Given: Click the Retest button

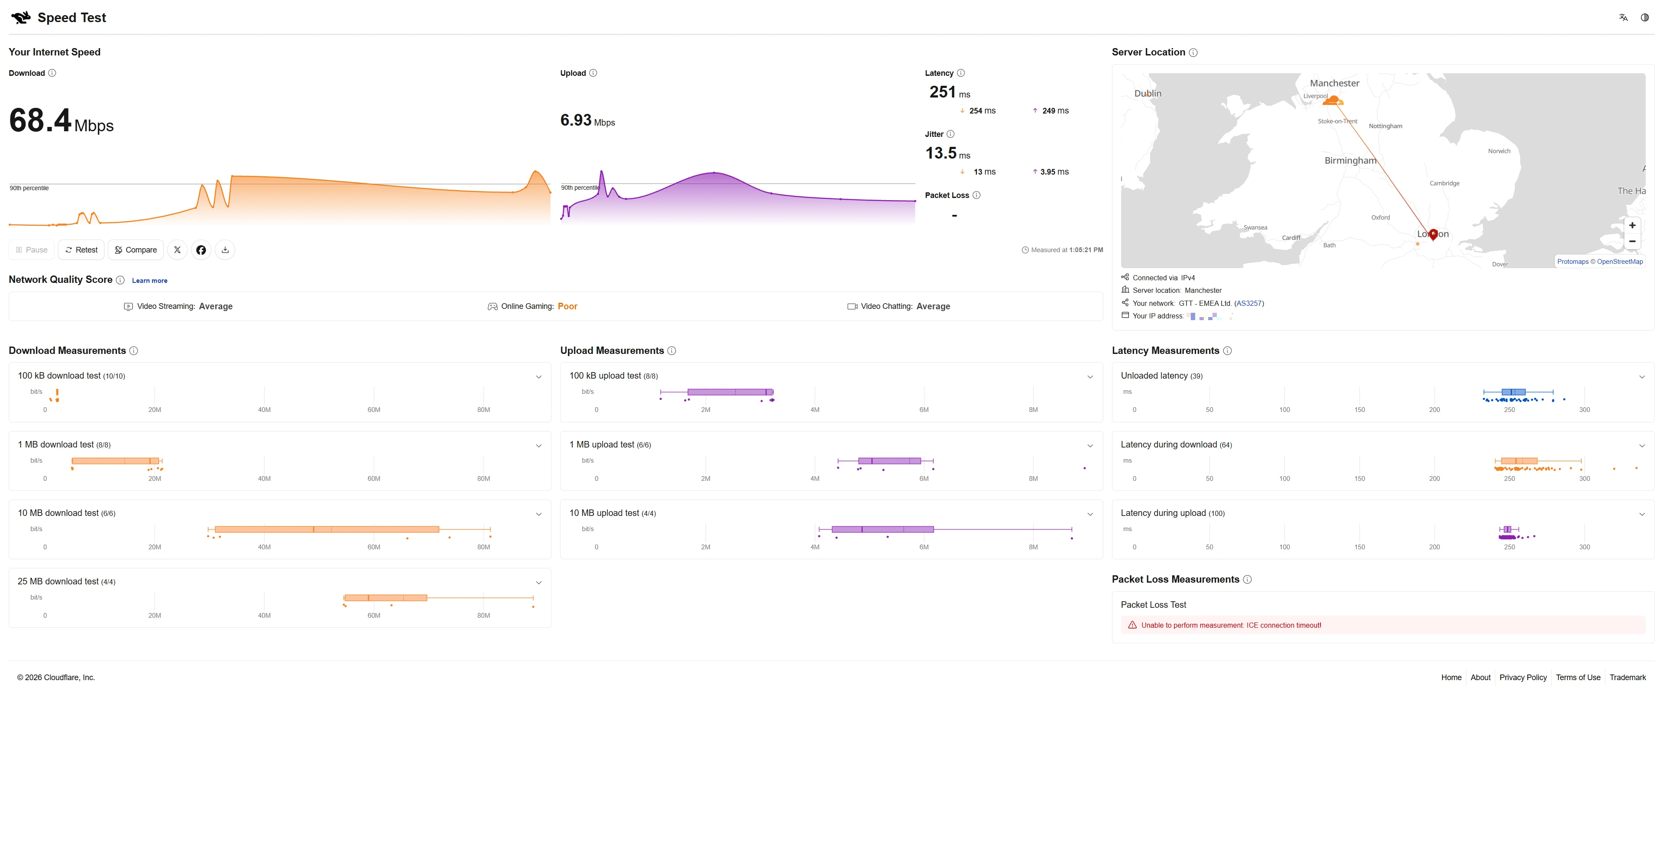Looking at the screenshot, I should coord(81,250).
